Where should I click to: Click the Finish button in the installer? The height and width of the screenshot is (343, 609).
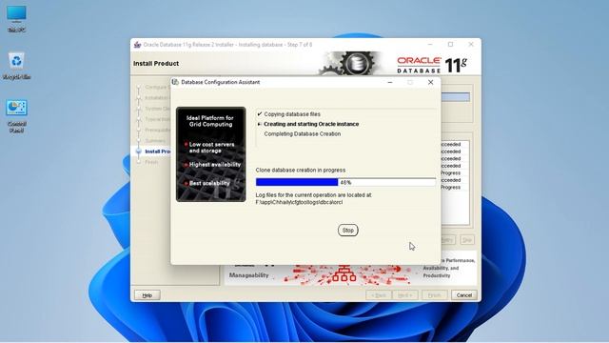(x=434, y=295)
